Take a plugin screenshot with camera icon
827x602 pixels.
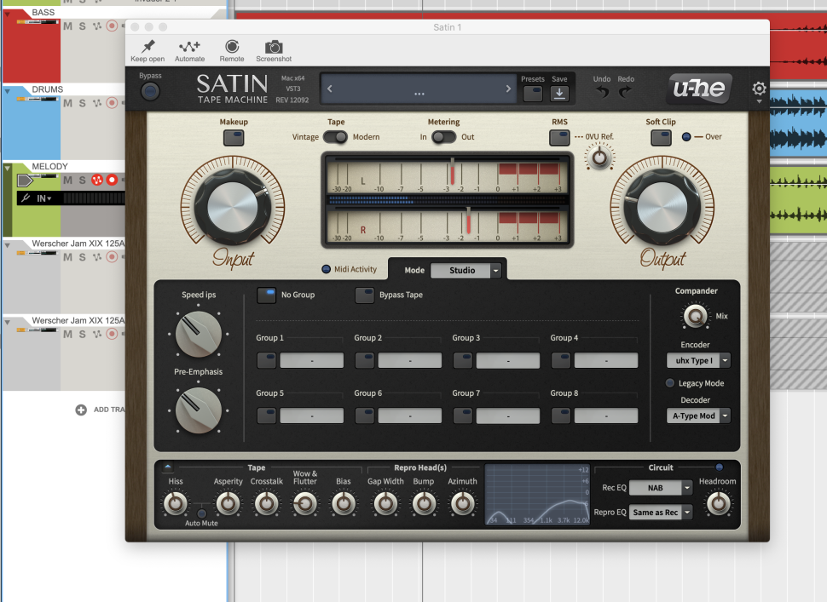(x=274, y=47)
